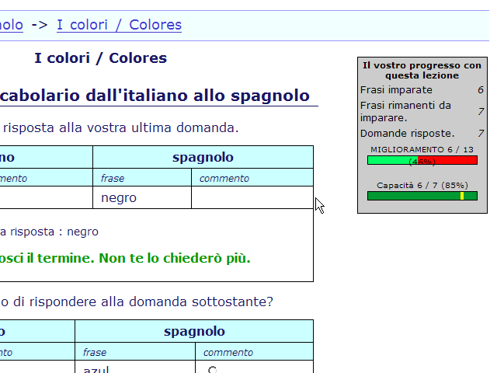Click the 'I colori / Colores' page heading
The height and width of the screenshot is (373, 497).
(x=100, y=58)
